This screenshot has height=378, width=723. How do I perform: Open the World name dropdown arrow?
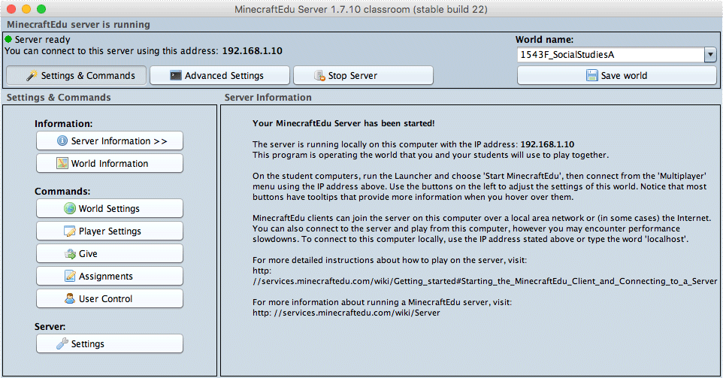(x=710, y=55)
